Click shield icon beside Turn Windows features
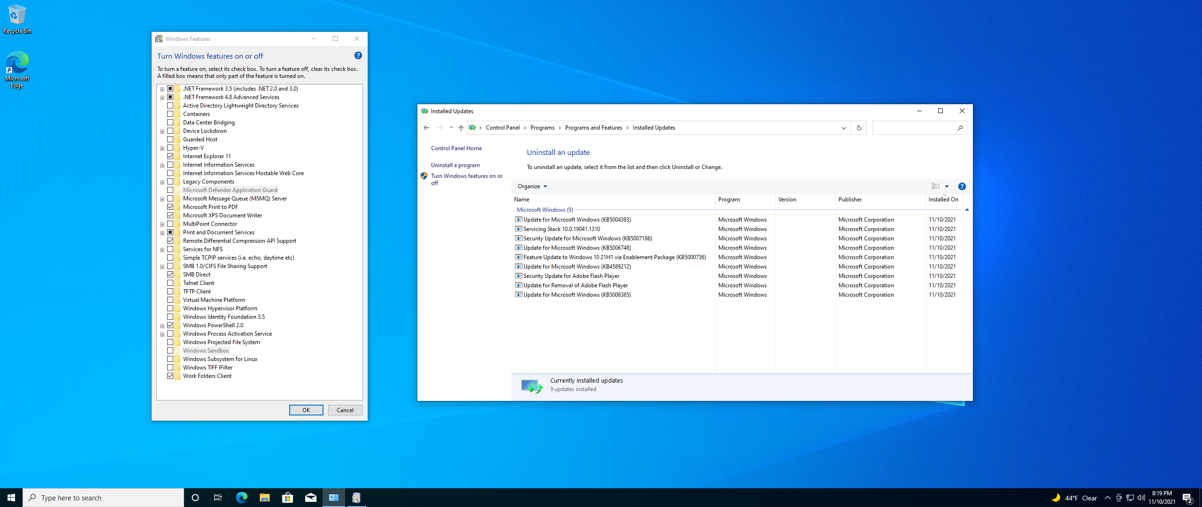The image size is (1202, 507). 424,176
